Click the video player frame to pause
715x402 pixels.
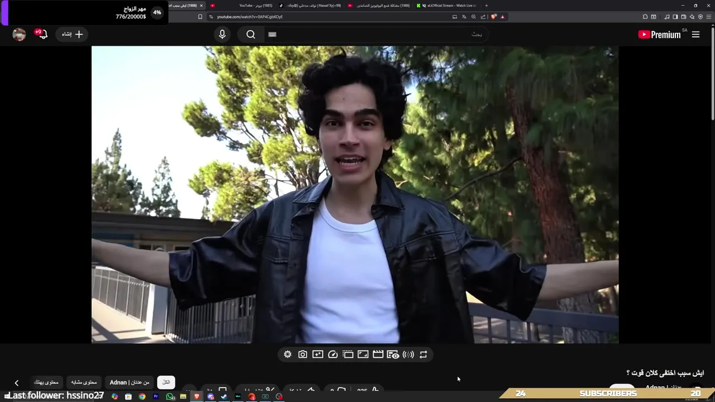(355, 194)
